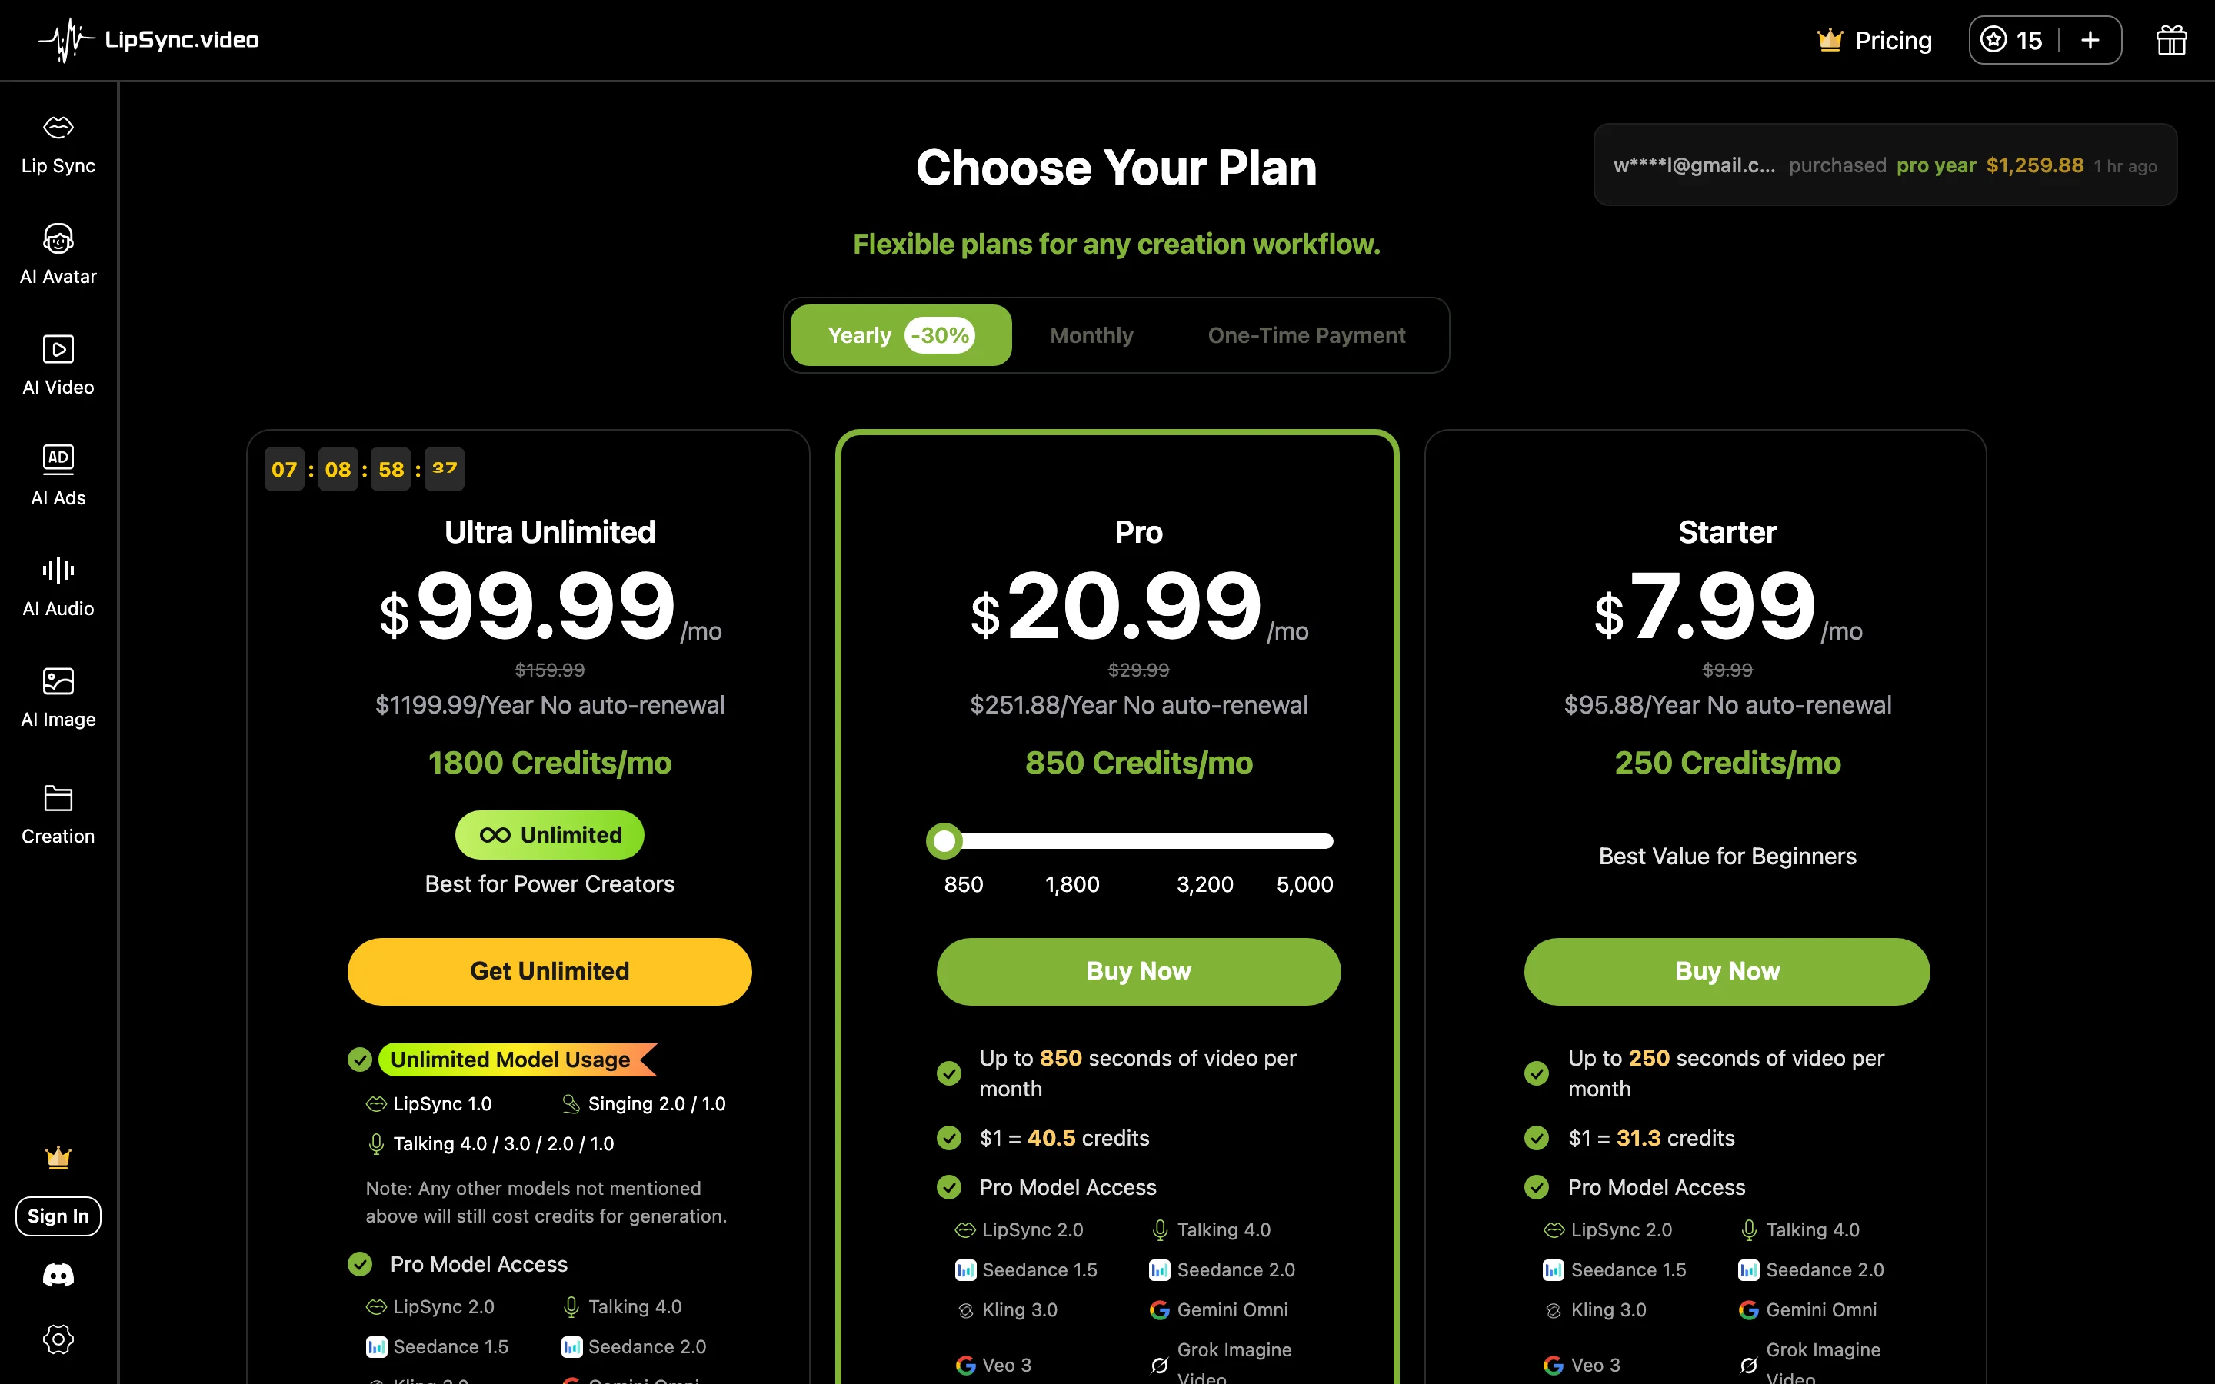The height and width of the screenshot is (1384, 2215).
Task: Open the AI Ads tool
Action: 58,477
